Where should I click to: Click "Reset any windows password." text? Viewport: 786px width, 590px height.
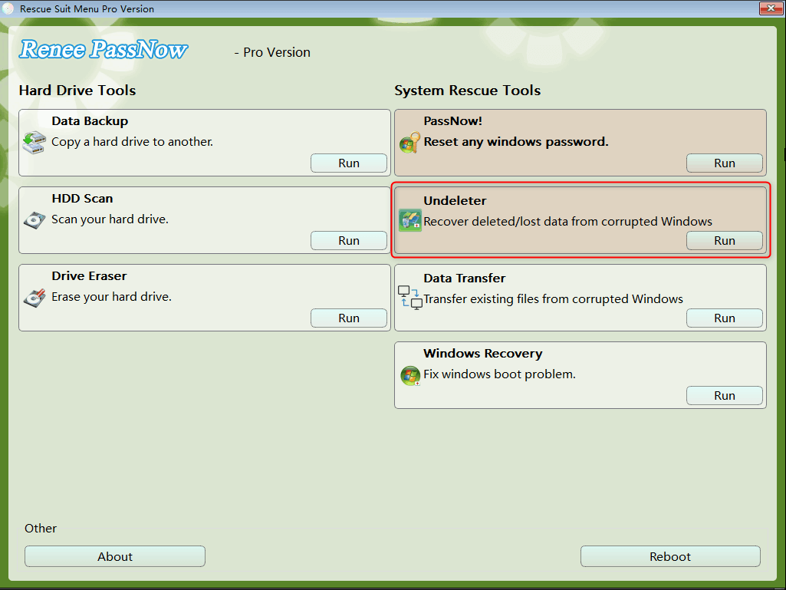pos(516,142)
